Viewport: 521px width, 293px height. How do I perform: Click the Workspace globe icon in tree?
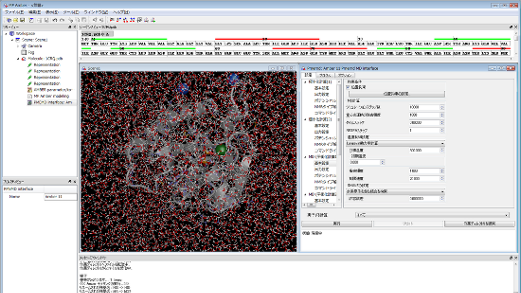point(12,33)
